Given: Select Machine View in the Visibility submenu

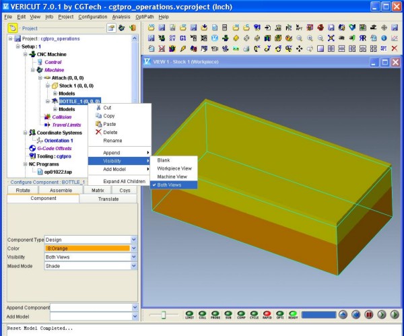Looking at the screenshot, I should [x=174, y=177].
